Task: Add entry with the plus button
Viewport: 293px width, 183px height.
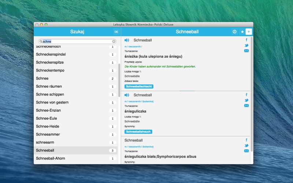Action: pos(249,32)
